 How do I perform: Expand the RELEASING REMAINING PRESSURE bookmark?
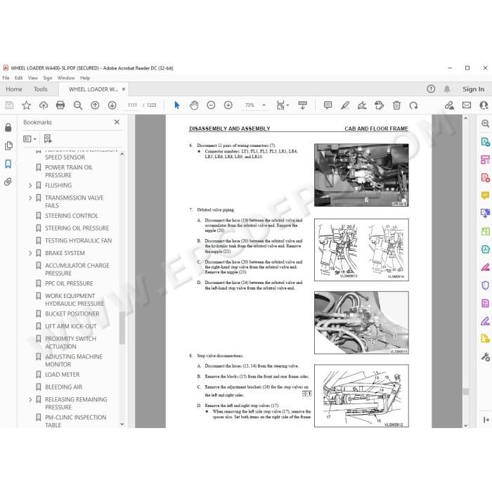pos(30,399)
